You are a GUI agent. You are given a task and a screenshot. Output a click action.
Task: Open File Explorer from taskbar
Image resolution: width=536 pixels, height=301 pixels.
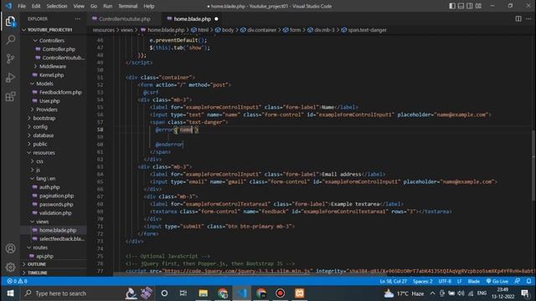(x=203, y=293)
